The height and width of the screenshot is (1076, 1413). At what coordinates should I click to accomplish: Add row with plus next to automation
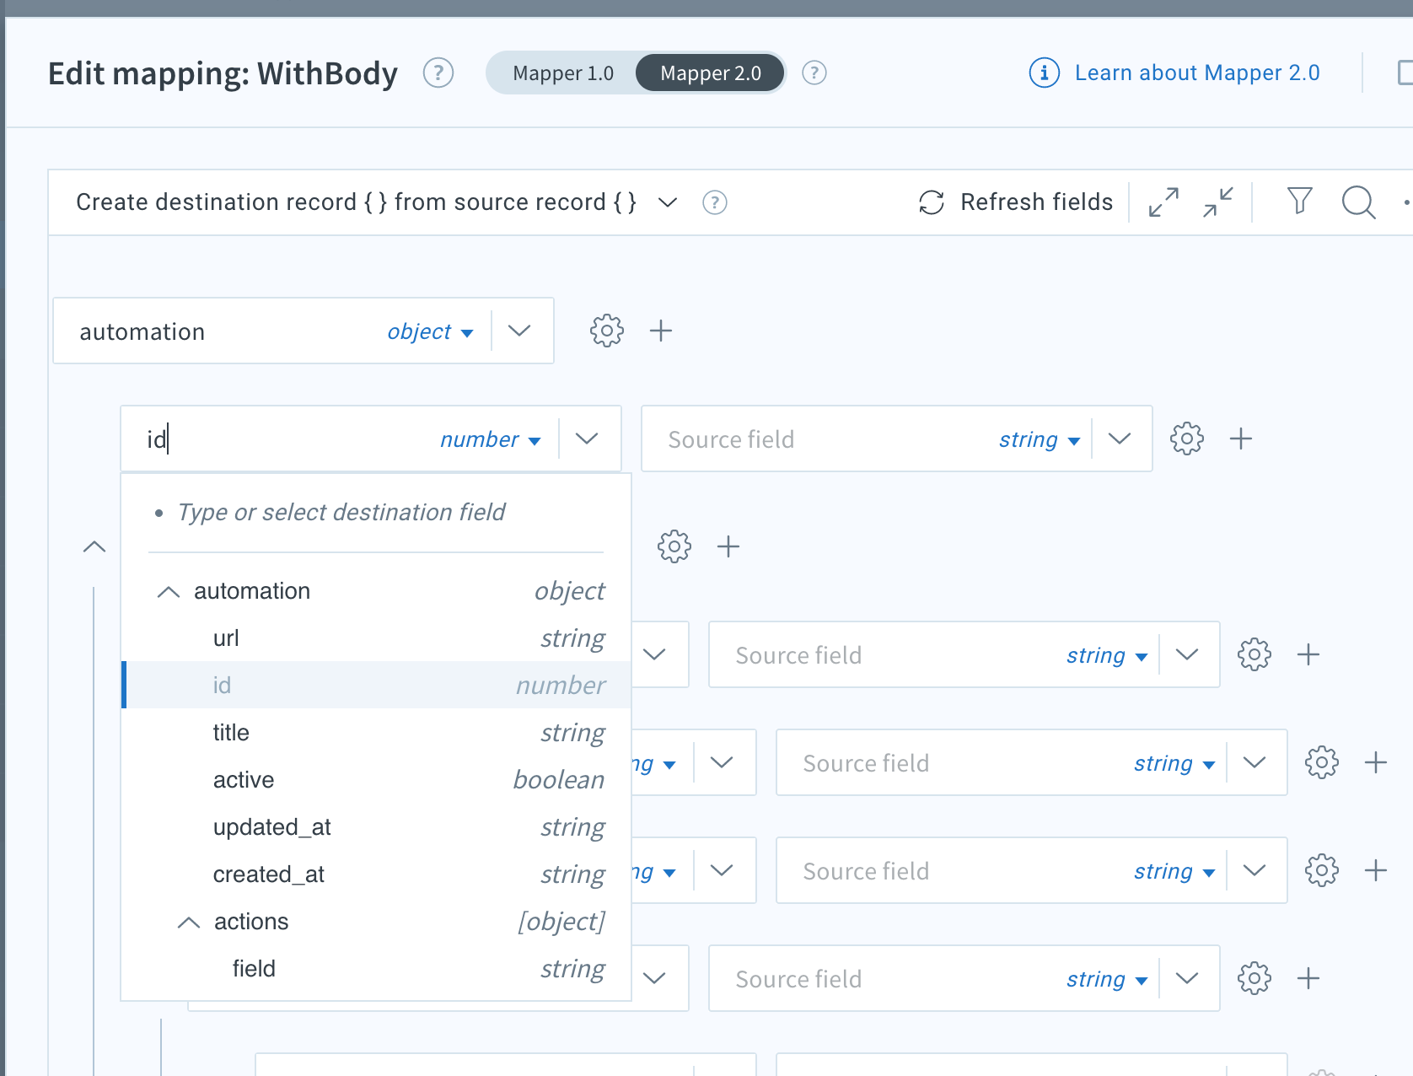coord(661,331)
